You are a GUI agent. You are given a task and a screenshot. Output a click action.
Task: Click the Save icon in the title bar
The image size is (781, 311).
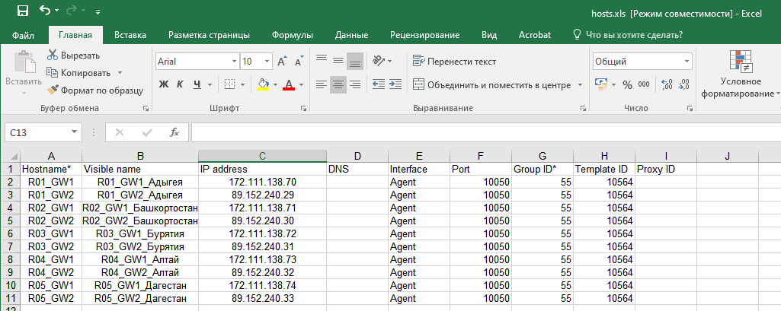(x=22, y=11)
